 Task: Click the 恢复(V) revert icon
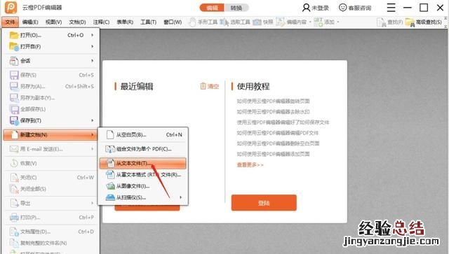point(14,163)
